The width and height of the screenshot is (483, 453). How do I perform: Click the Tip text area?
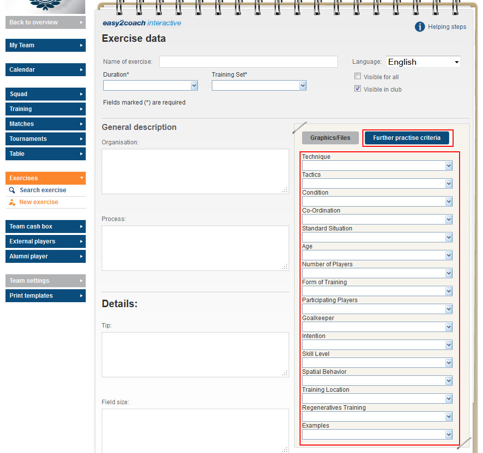pyautogui.click(x=195, y=354)
